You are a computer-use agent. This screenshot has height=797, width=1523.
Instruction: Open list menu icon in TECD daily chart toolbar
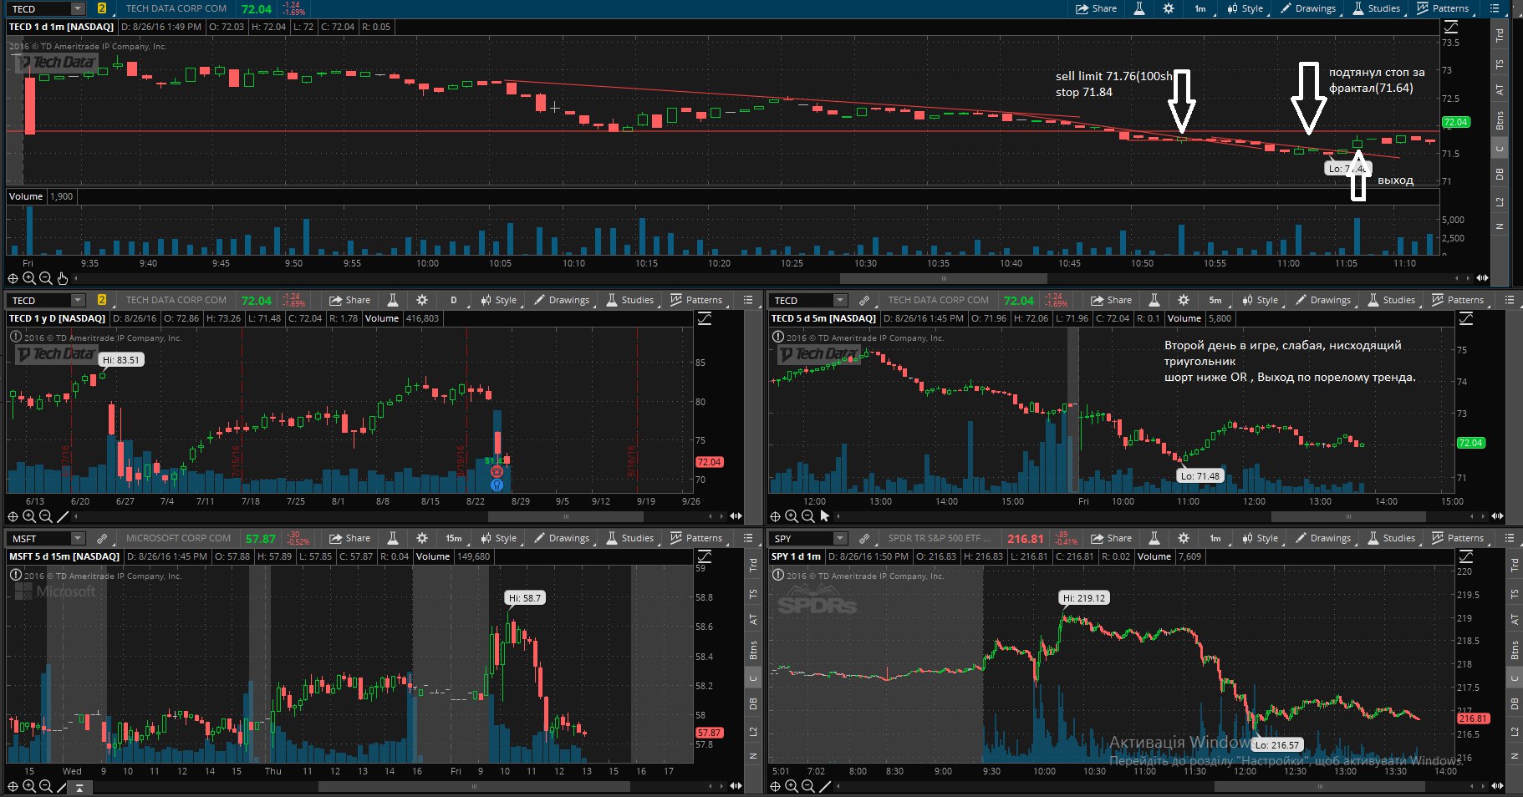pos(747,300)
